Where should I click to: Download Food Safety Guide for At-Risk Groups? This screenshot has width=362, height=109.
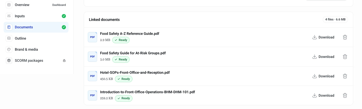click(323, 57)
